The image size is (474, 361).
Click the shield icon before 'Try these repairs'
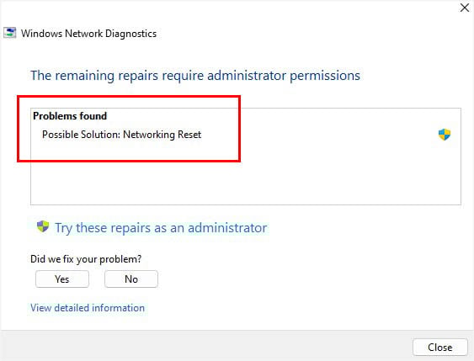[x=43, y=226]
